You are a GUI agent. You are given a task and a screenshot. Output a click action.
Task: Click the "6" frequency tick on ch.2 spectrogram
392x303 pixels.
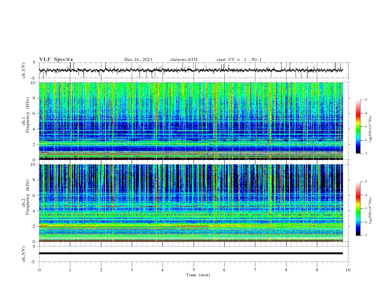[x=34, y=196]
